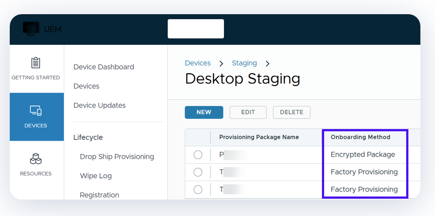Screen dimensions: 435x216
Task: Follow the Devices breadcrumb link
Action: (x=198, y=63)
